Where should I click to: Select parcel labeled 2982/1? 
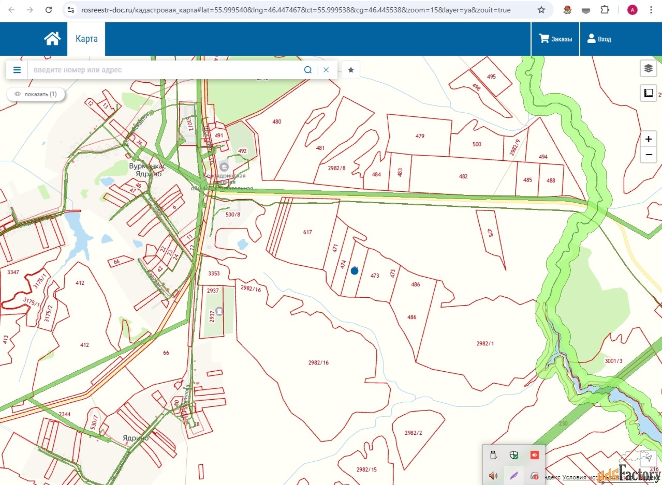pos(485,344)
